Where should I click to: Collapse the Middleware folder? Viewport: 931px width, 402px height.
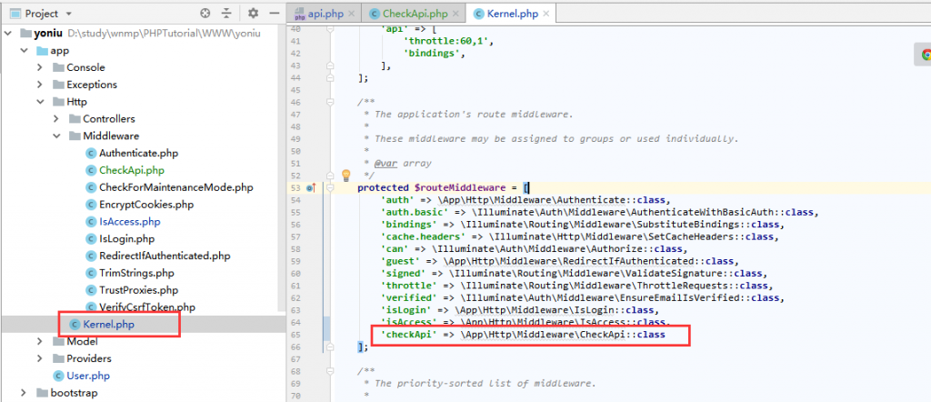(x=57, y=136)
